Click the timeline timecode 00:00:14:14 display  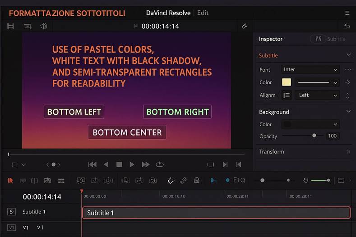point(42,196)
